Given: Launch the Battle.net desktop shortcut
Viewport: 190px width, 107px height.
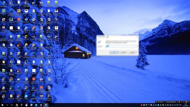Looking at the screenshot, I should coord(11,89).
